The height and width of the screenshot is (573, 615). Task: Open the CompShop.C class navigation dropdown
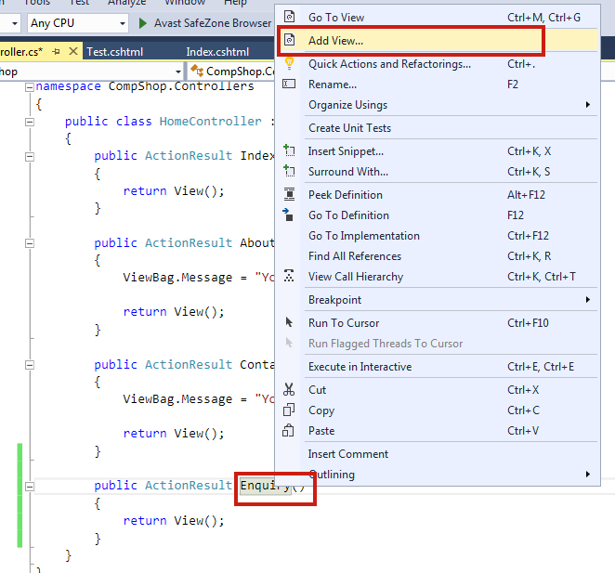(x=232, y=72)
